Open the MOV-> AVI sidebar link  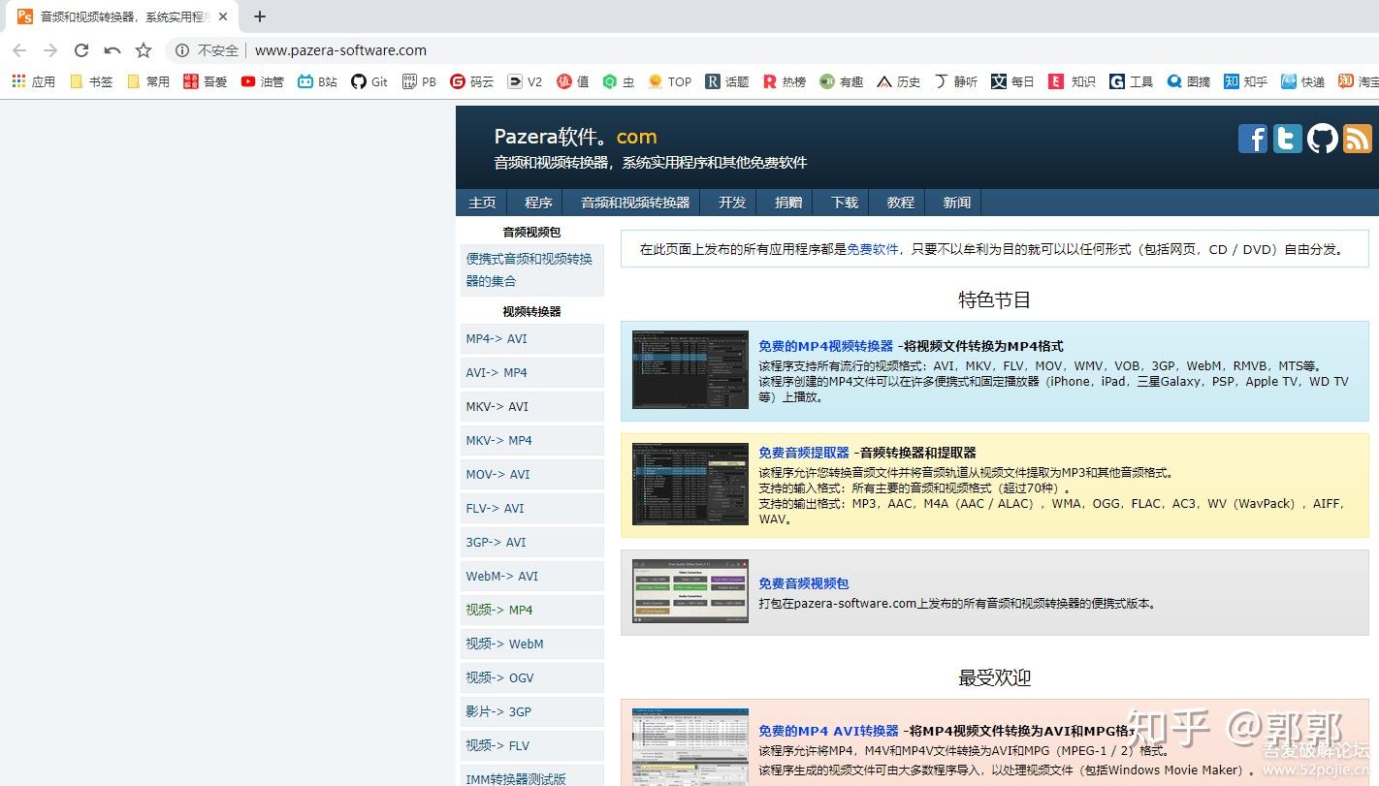[531, 475]
